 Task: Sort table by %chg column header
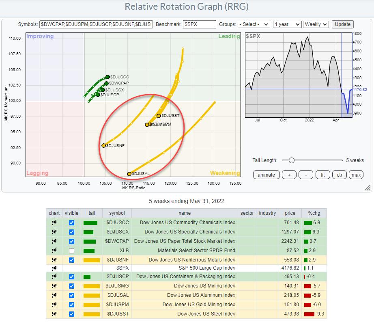coord(314,213)
